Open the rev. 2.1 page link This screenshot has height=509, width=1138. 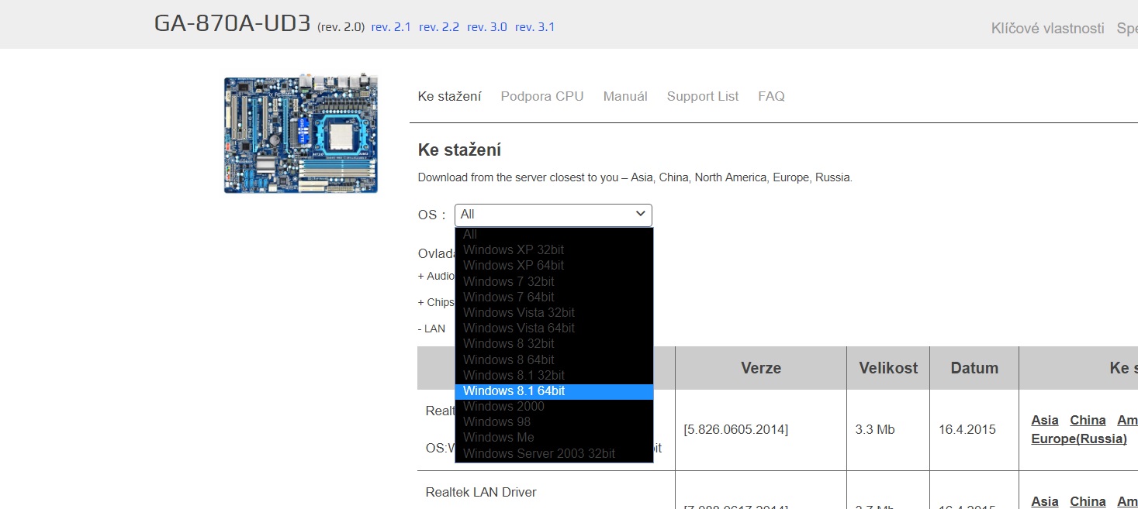pyautogui.click(x=391, y=27)
